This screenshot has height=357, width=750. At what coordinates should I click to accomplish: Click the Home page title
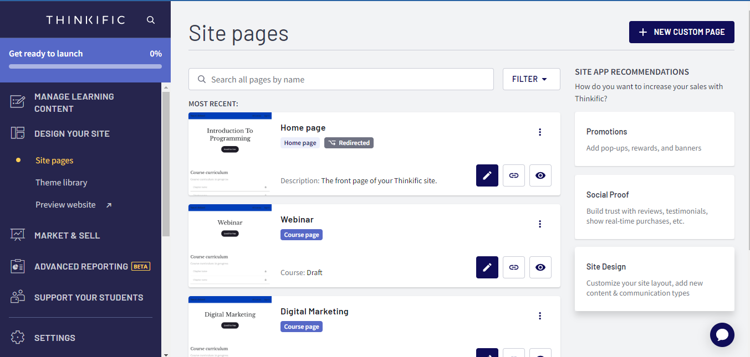tap(303, 128)
